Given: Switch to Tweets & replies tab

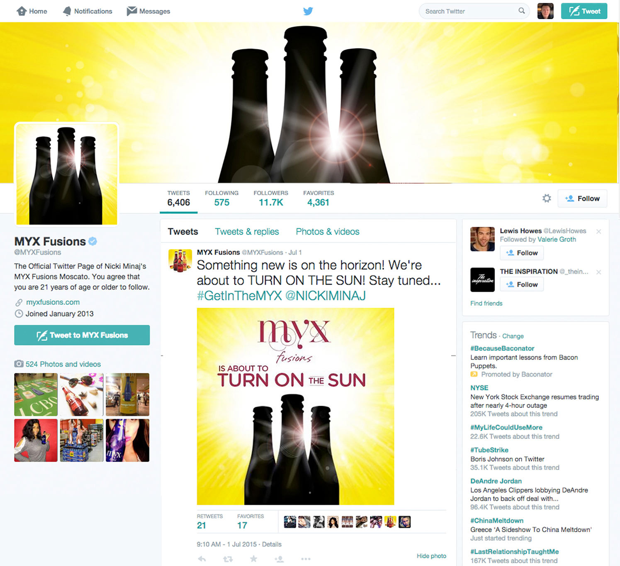Looking at the screenshot, I should click(247, 232).
